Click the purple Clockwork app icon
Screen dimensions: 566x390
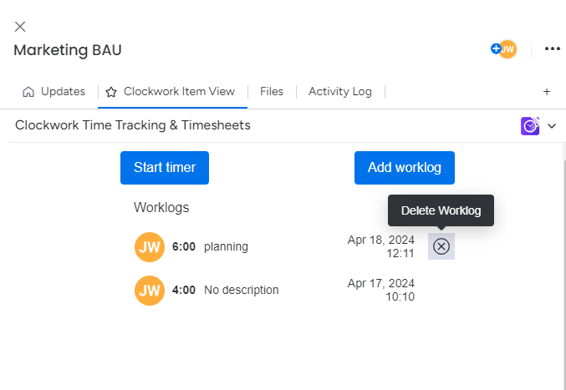pos(530,126)
